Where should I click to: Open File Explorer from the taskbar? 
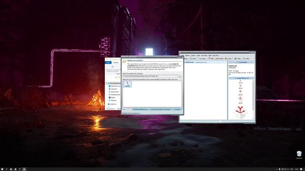(x=11, y=169)
